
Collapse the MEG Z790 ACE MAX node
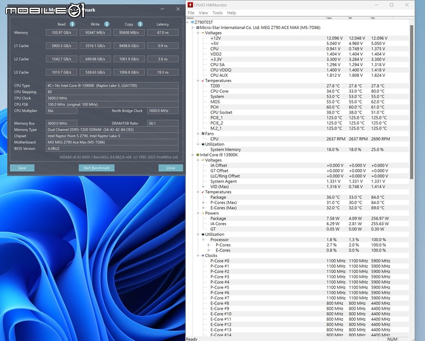coord(193,28)
